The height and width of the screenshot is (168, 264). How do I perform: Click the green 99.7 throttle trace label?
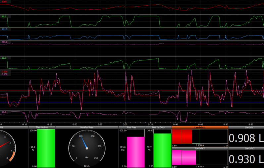click(x=4, y=16)
